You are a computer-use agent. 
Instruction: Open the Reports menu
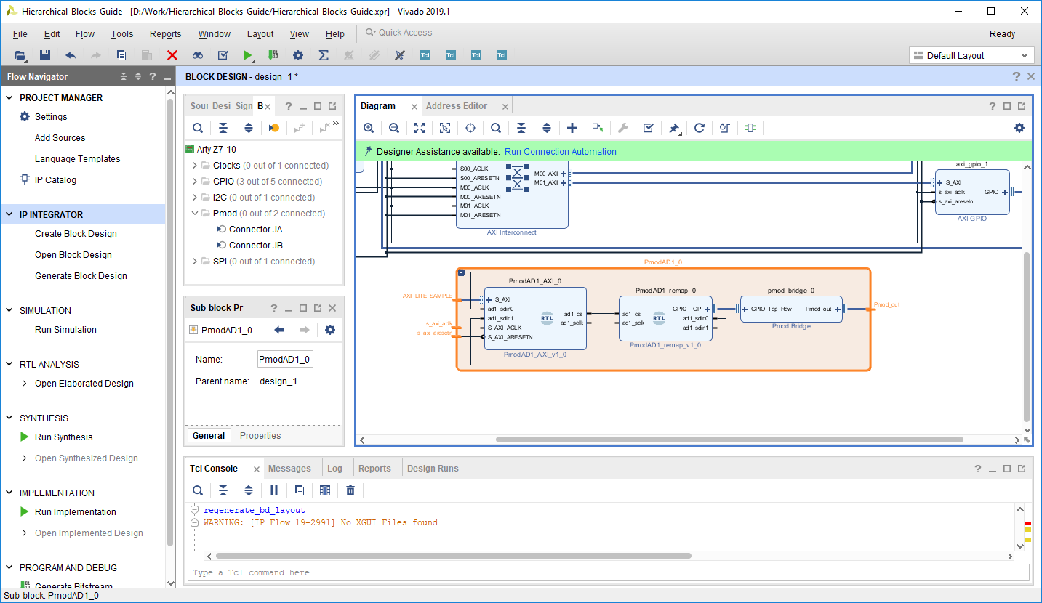[x=166, y=34]
